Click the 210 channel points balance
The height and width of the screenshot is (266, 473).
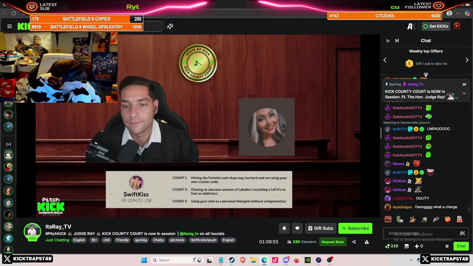point(391,246)
